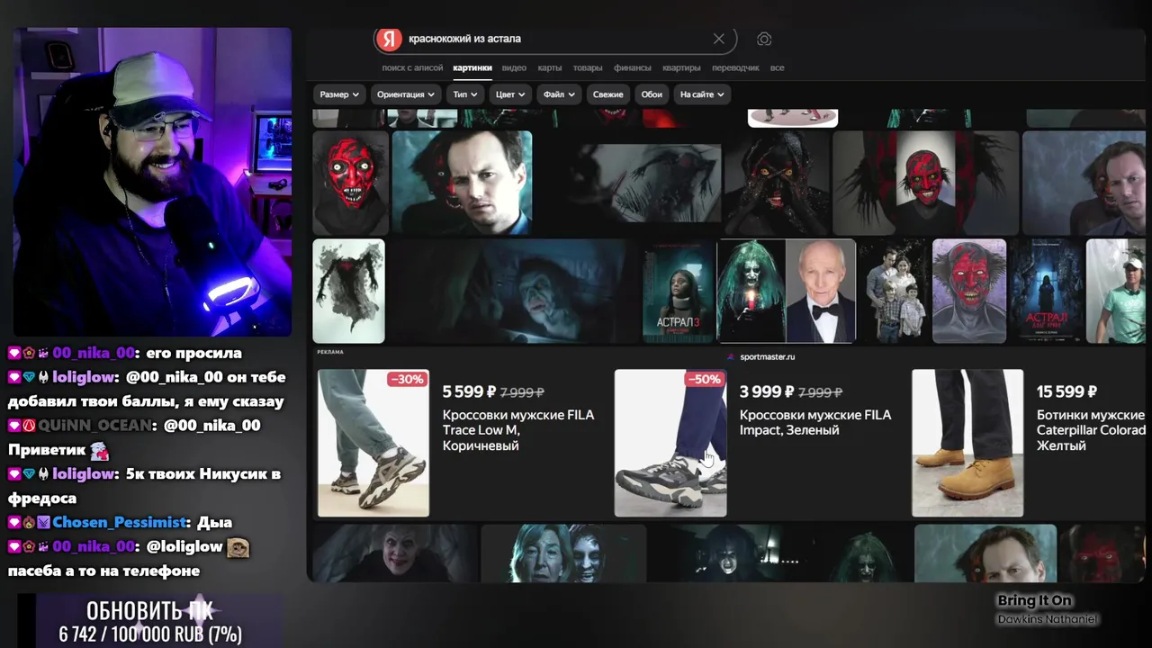Click the search field with query text
This screenshot has width=1152, height=648.
coord(556,39)
